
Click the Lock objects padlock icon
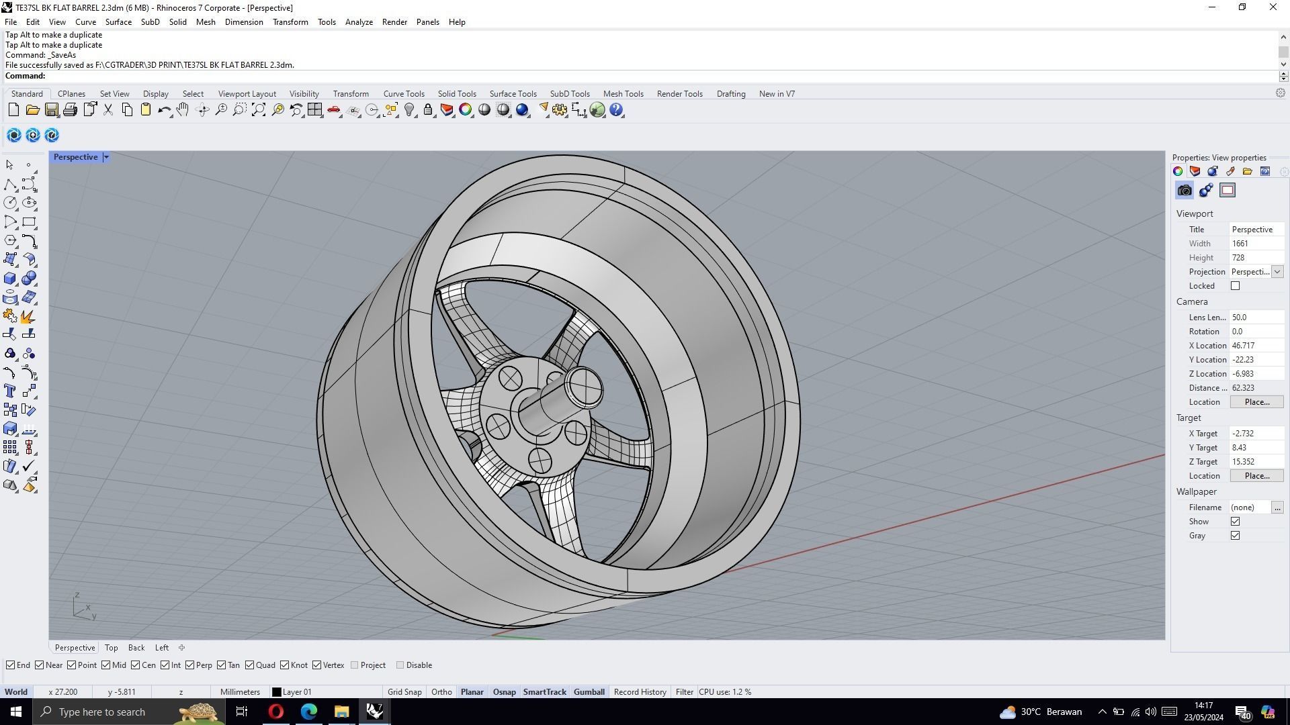pyautogui.click(x=428, y=110)
